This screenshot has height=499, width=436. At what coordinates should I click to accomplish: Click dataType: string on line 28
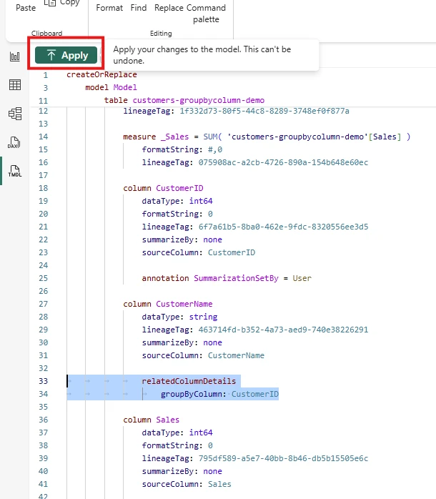click(180, 317)
